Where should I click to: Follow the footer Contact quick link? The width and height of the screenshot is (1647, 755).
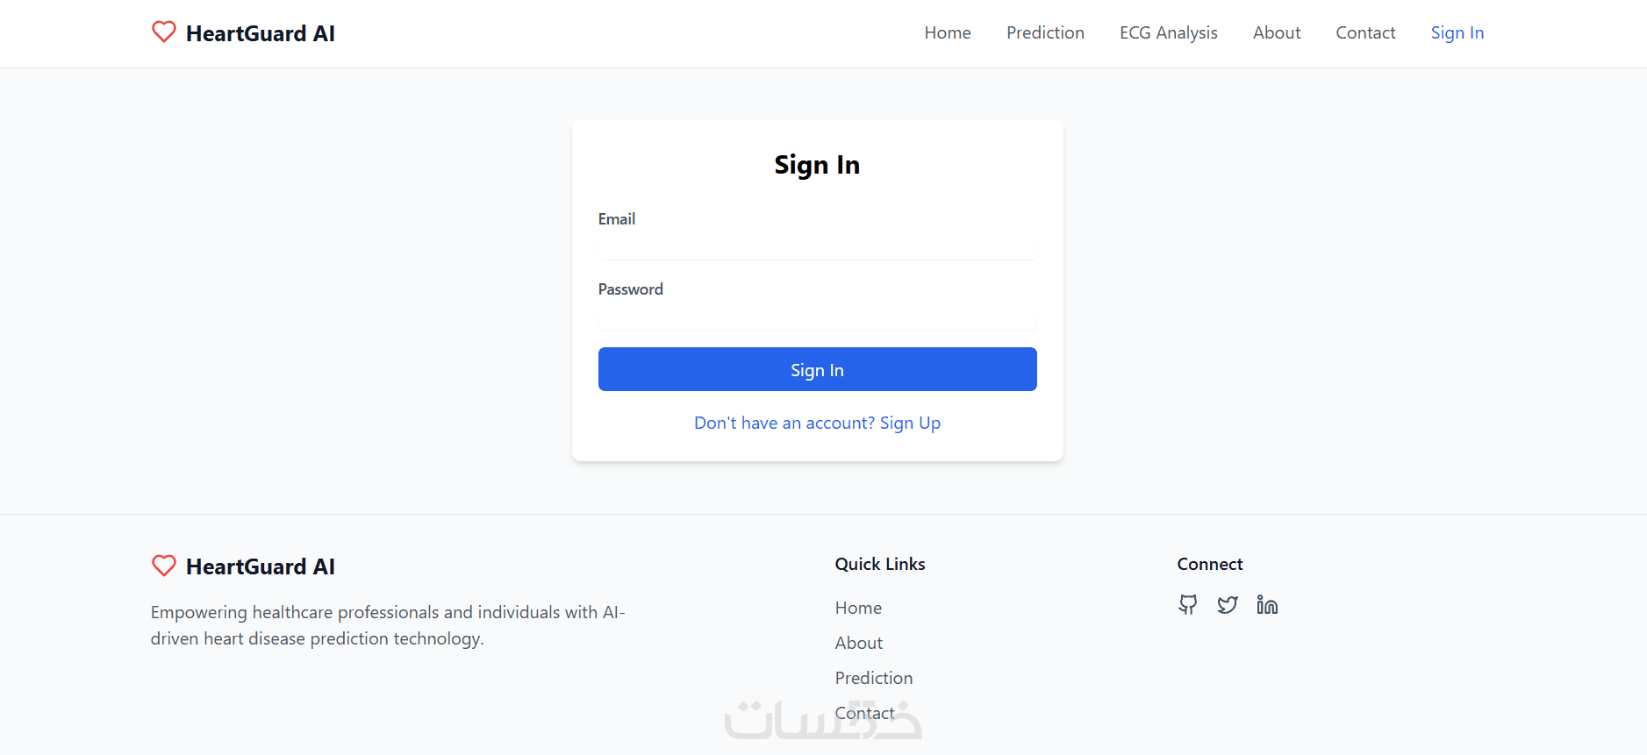[x=864, y=713]
